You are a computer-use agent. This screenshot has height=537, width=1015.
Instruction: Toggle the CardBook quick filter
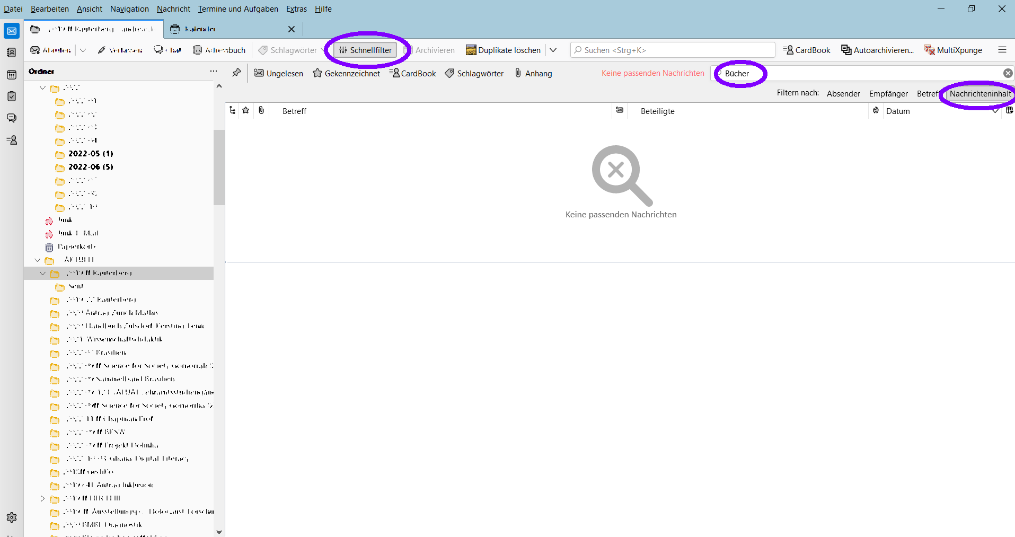tap(412, 73)
